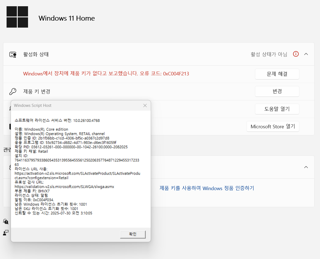320x259 pixels.
Task: Click the activation status certificate icon
Action: pyautogui.click(x=13, y=55)
